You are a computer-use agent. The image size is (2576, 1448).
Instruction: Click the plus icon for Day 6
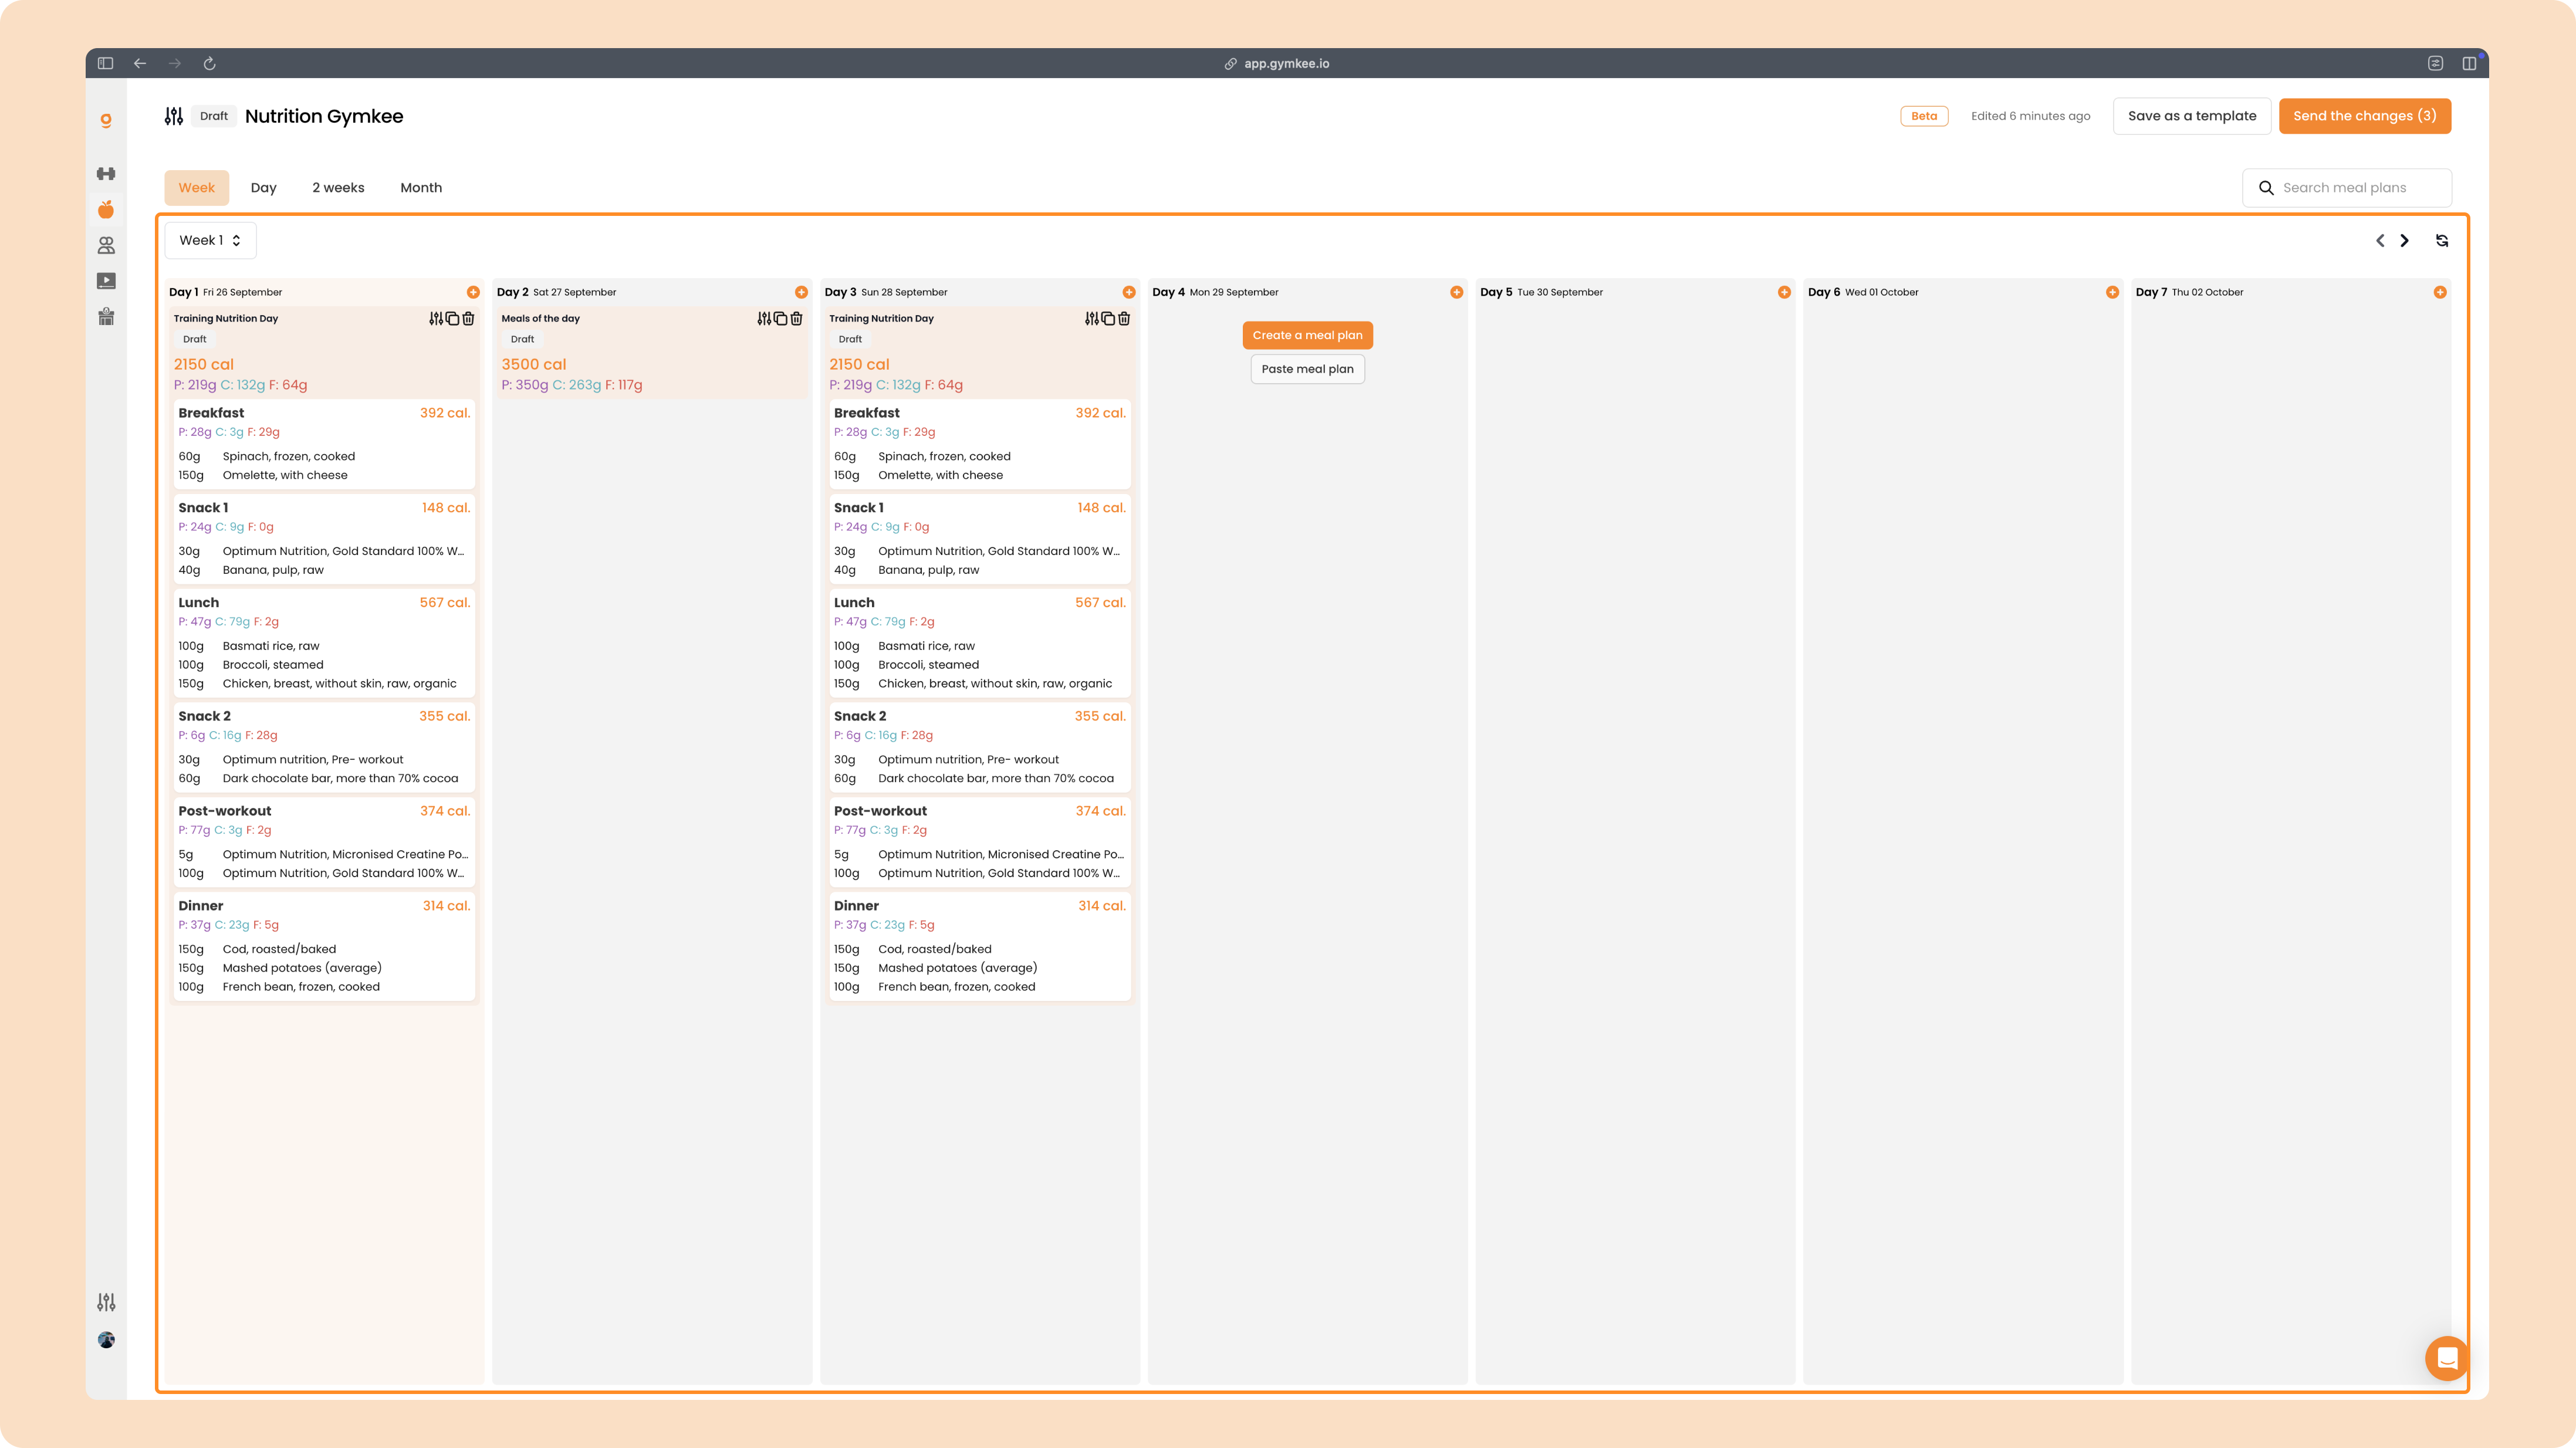pos(2112,292)
